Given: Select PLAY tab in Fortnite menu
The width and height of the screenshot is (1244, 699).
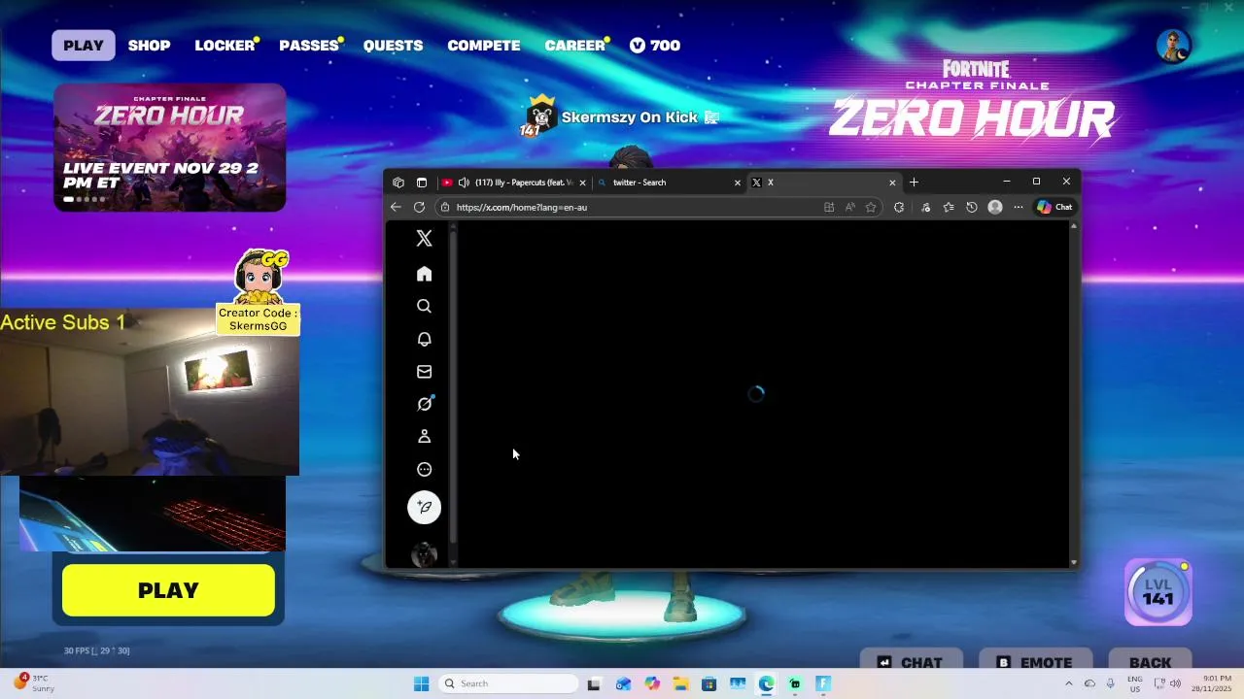Looking at the screenshot, I should [84, 46].
